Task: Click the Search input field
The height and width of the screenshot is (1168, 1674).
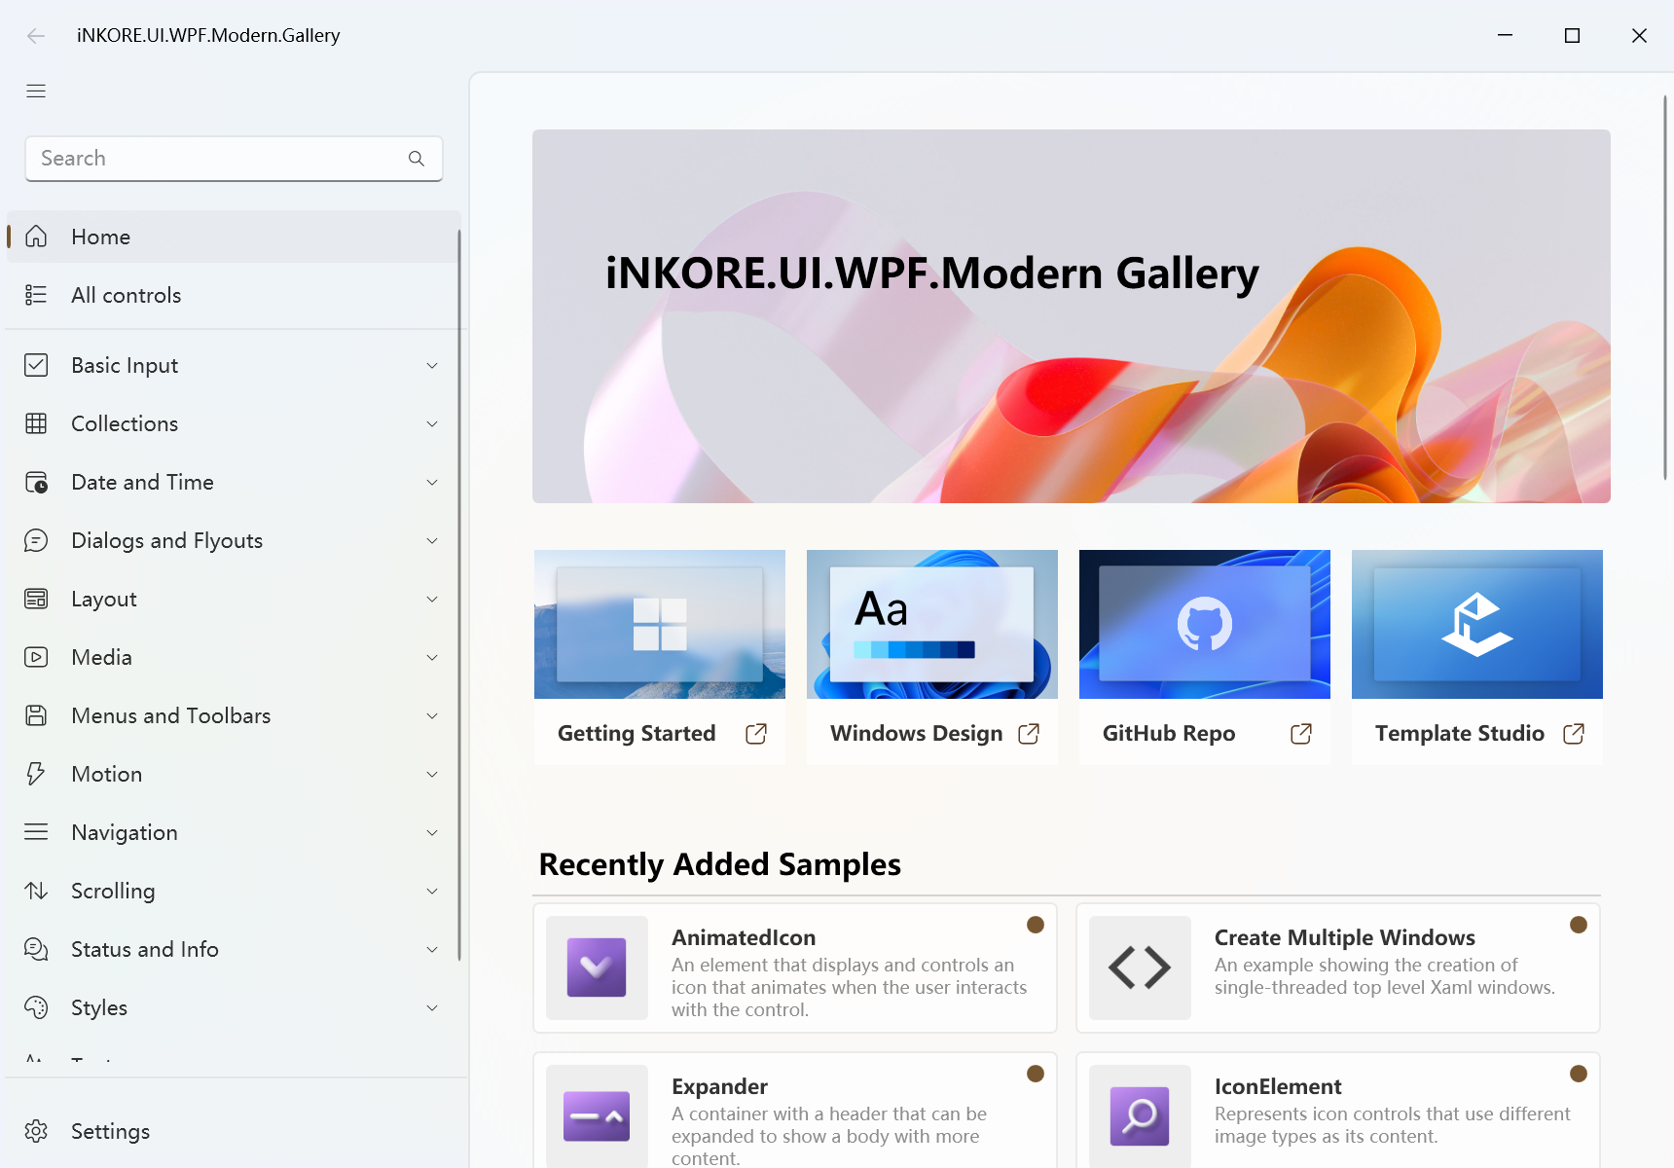Action: click(x=234, y=159)
